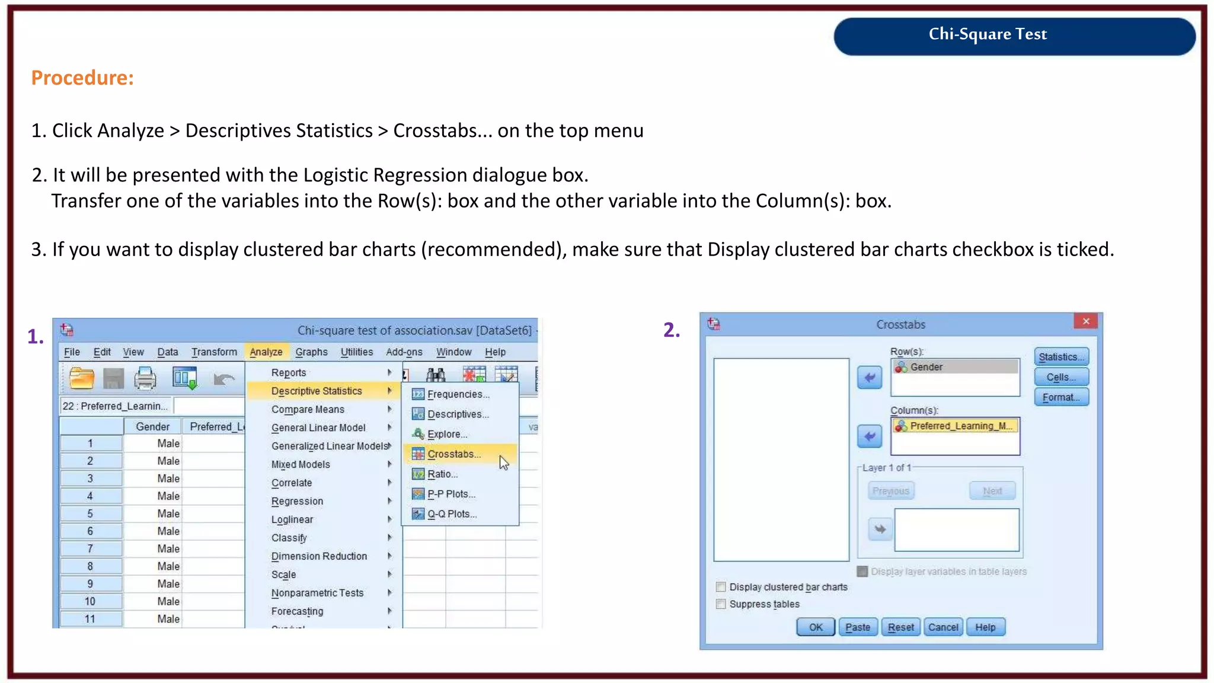Click the Q-Q Plots icon
Image resolution: width=1214 pixels, height=683 pixels.
click(x=418, y=514)
